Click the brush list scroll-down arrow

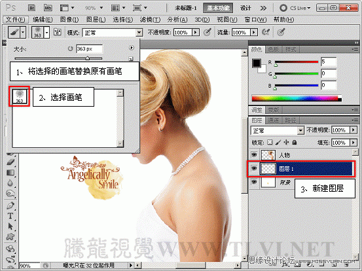(120, 144)
